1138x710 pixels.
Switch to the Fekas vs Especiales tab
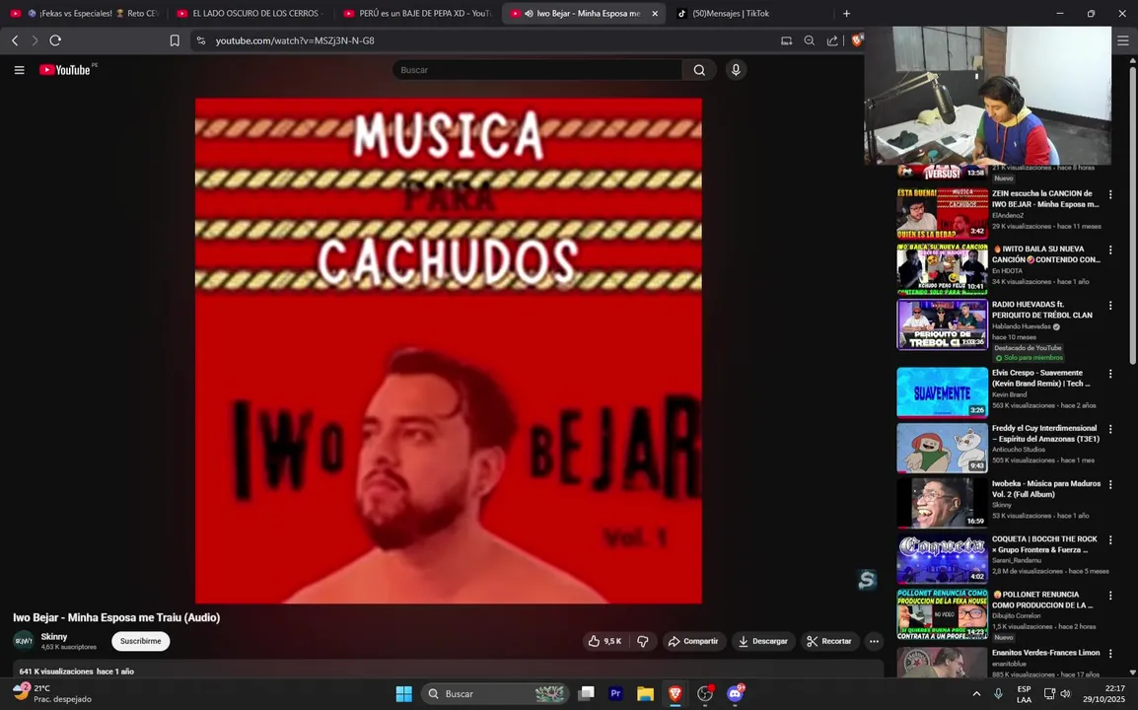86,13
